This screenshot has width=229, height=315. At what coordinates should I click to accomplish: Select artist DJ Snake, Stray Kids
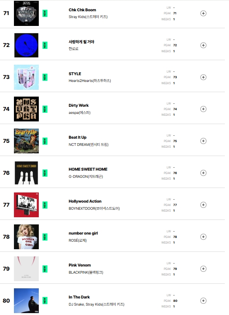click(x=96, y=304)
